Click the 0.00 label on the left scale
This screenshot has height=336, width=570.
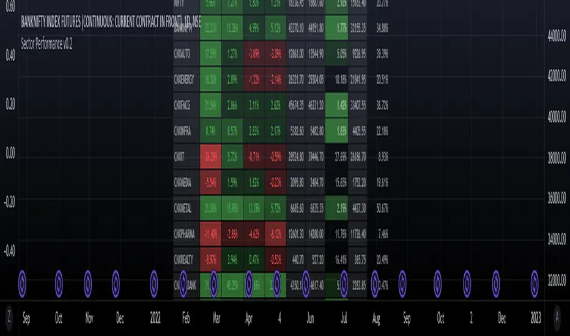tap(10, 153)
